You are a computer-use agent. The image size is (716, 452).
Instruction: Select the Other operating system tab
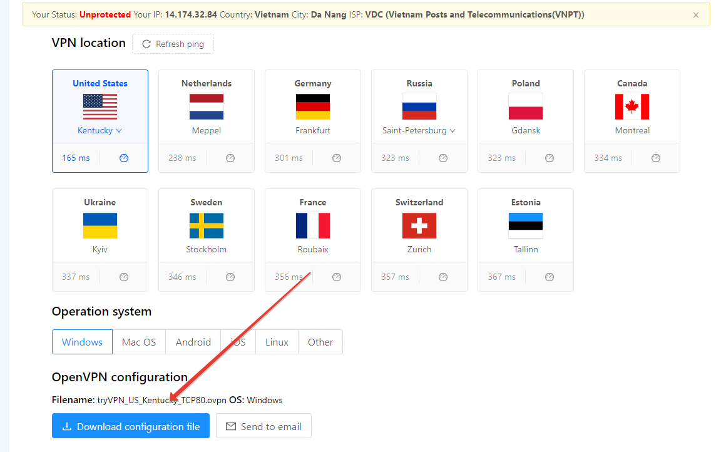[320, 342]
